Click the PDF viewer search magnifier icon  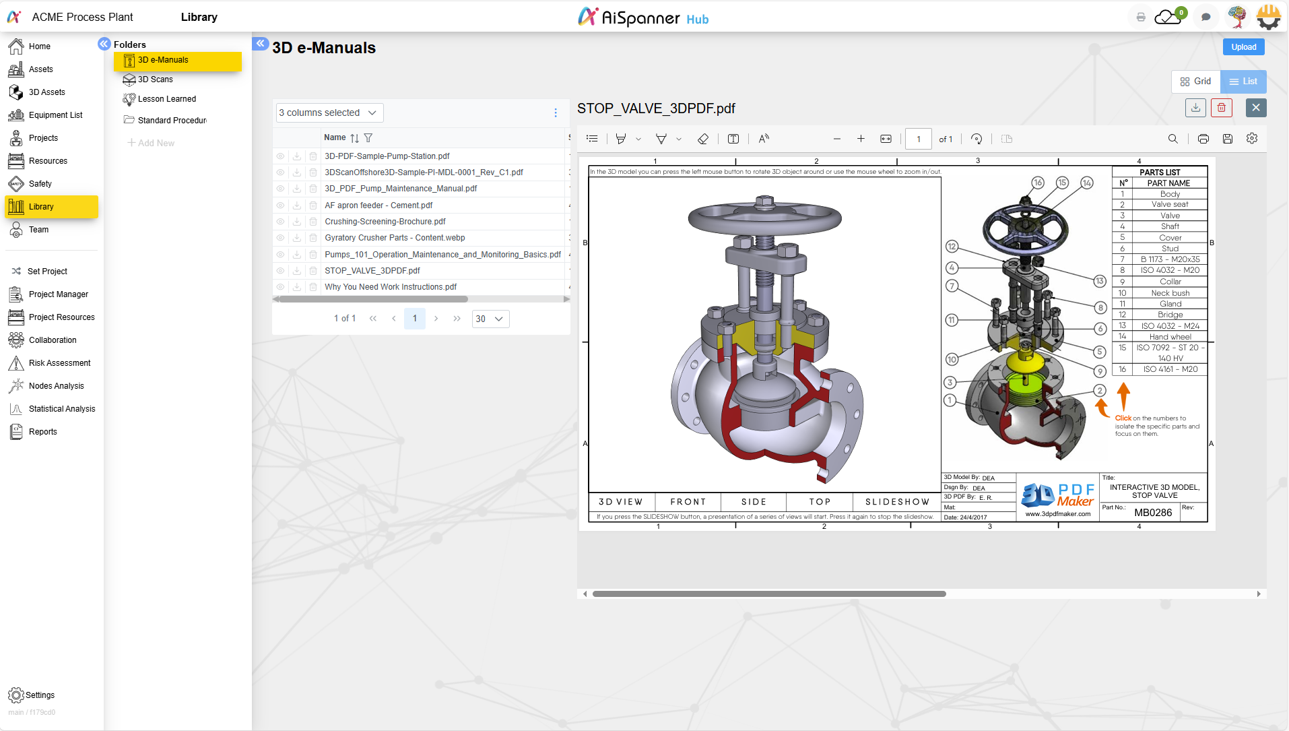[1172, 139]
